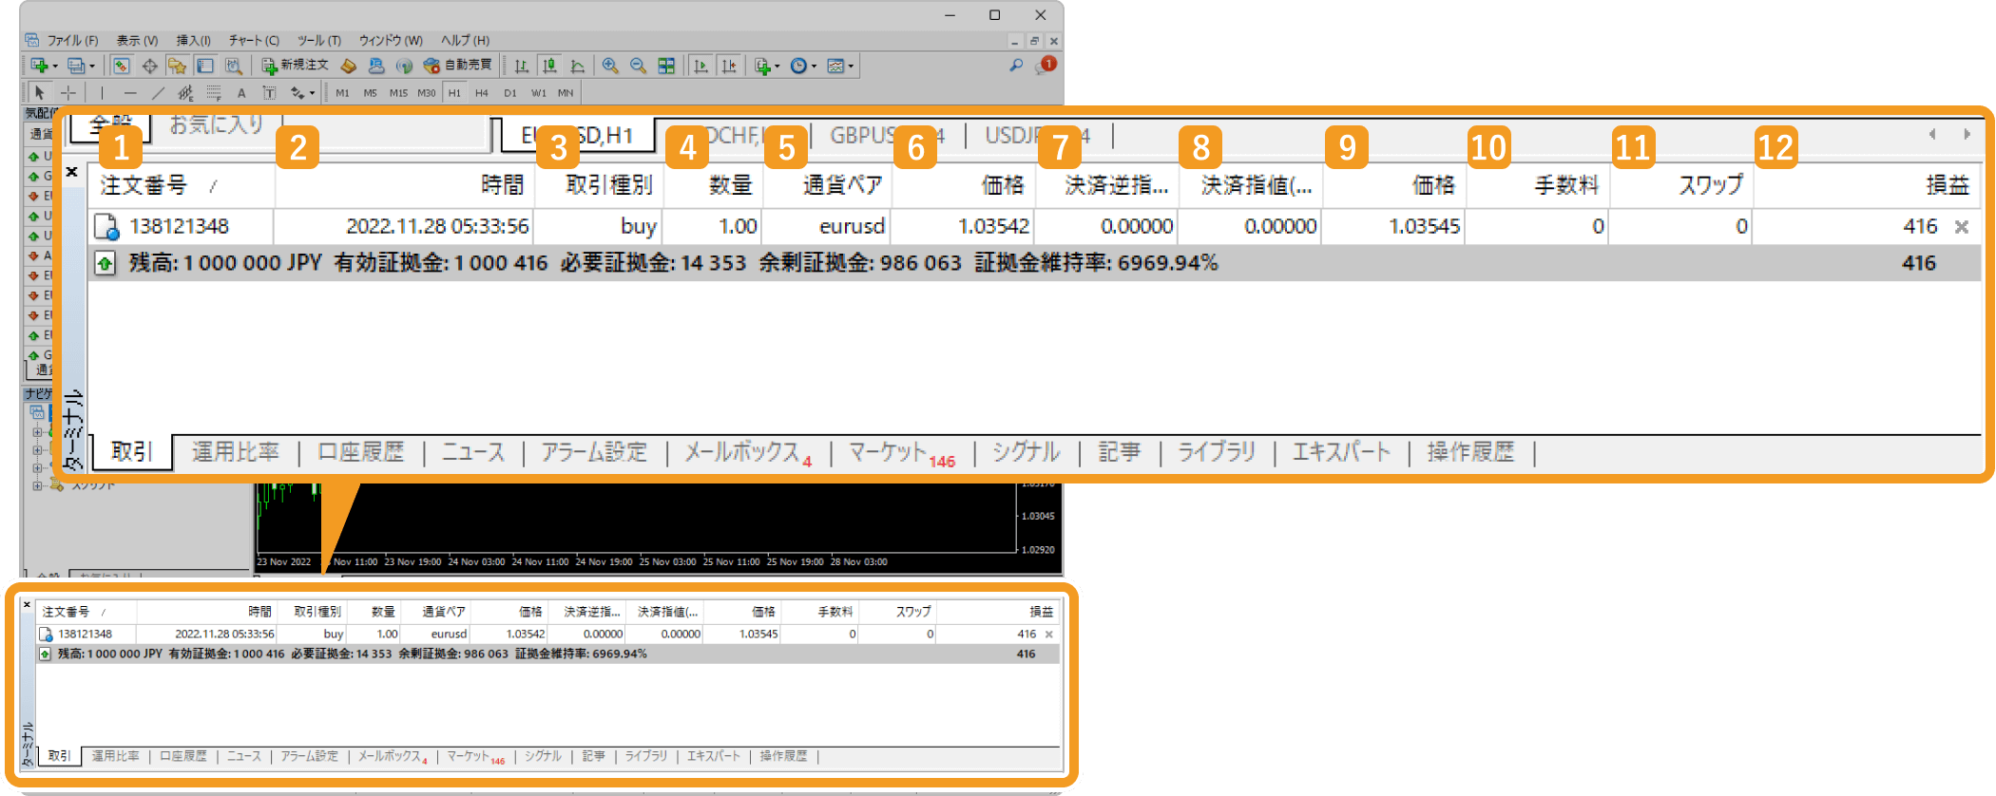Zoom out the chart with the minus magnifier
The height and width of the screenshot is (796, 1996).
pyautogui.click(x=638, y=66)
